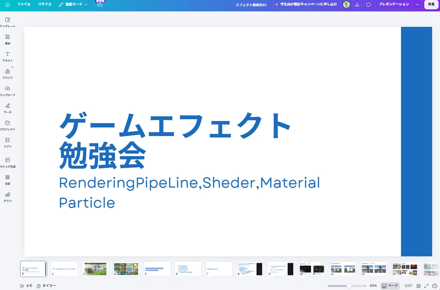Open the comments speech bubble icon
The height and width of the screenshot is (290, 440).
[x=368, y=5]
